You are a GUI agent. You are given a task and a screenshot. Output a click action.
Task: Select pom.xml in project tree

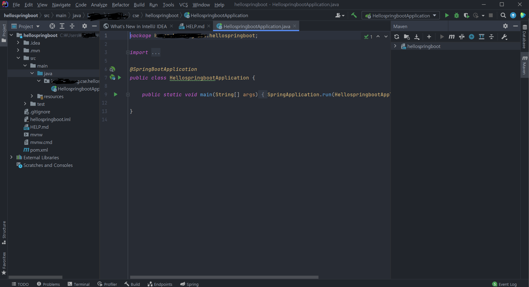pyautogui.click(x=39, y=150)
